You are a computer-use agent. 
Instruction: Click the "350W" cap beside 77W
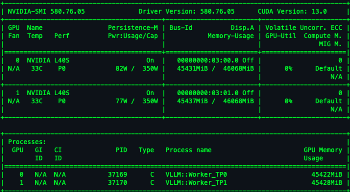point(150,101)
